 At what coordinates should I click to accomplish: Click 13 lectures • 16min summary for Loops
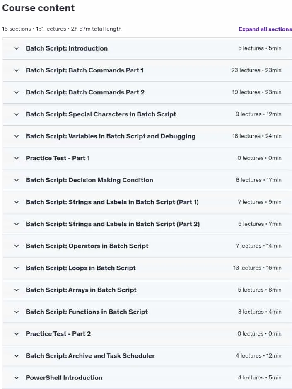pyautogui.click(x=257, y=268)
